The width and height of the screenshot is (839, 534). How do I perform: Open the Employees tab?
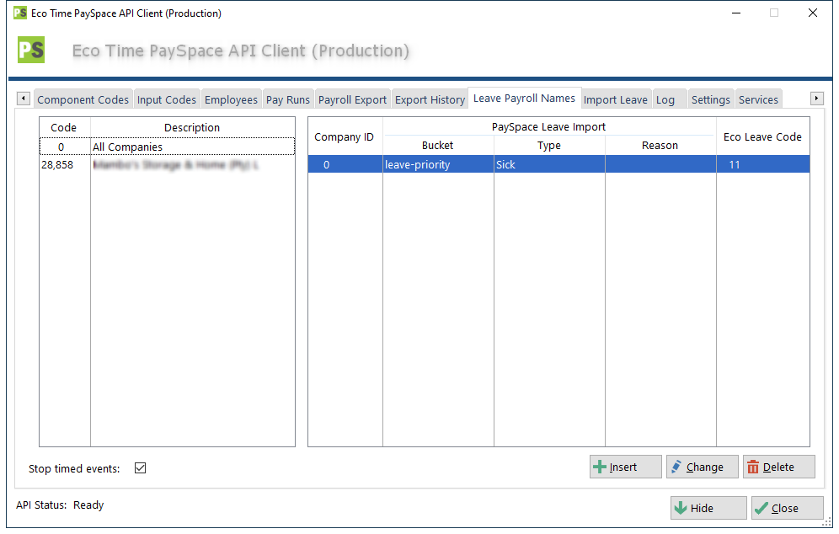(x=231, y=99)
